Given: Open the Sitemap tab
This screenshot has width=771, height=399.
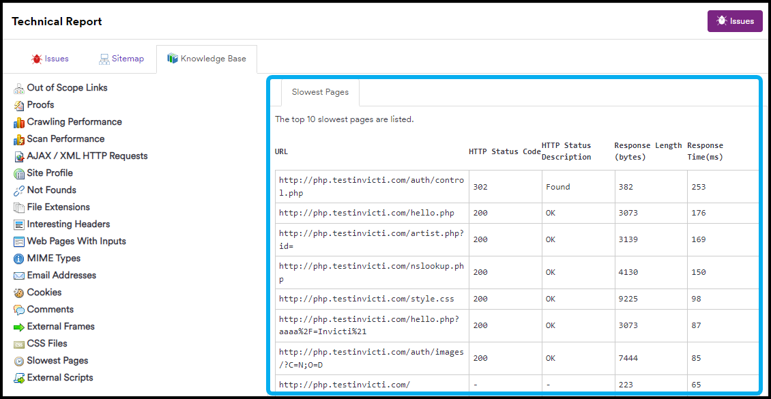Looking at the screenshot, I should pos(121,59).
